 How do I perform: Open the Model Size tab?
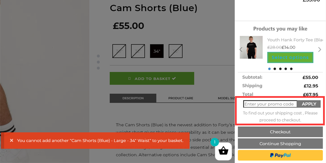[x=226, y=98]
